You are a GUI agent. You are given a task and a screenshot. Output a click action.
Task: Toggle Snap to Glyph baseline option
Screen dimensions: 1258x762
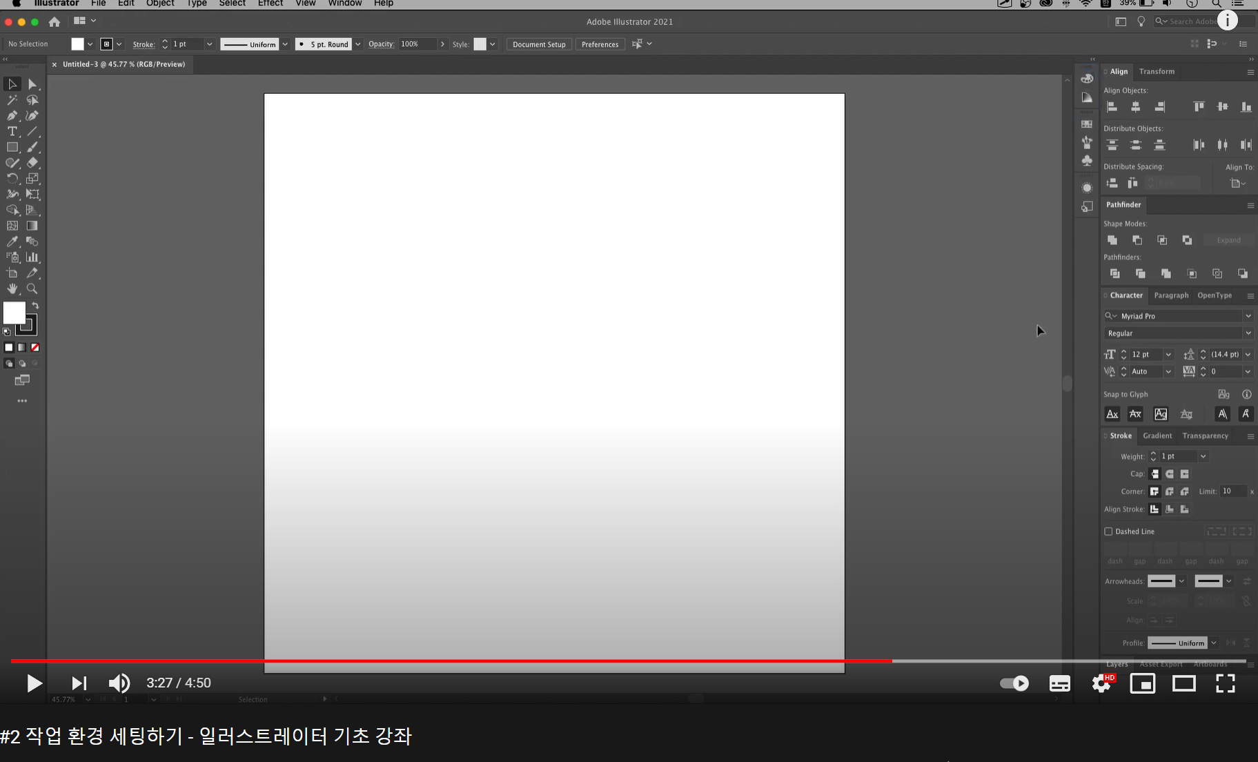(x=1112, y=414)
